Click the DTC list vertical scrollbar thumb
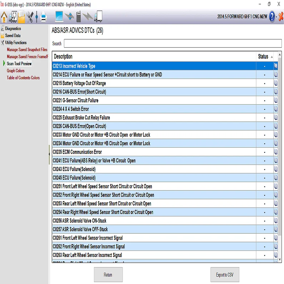Screen dimensions: 284x284 [280, 147]
